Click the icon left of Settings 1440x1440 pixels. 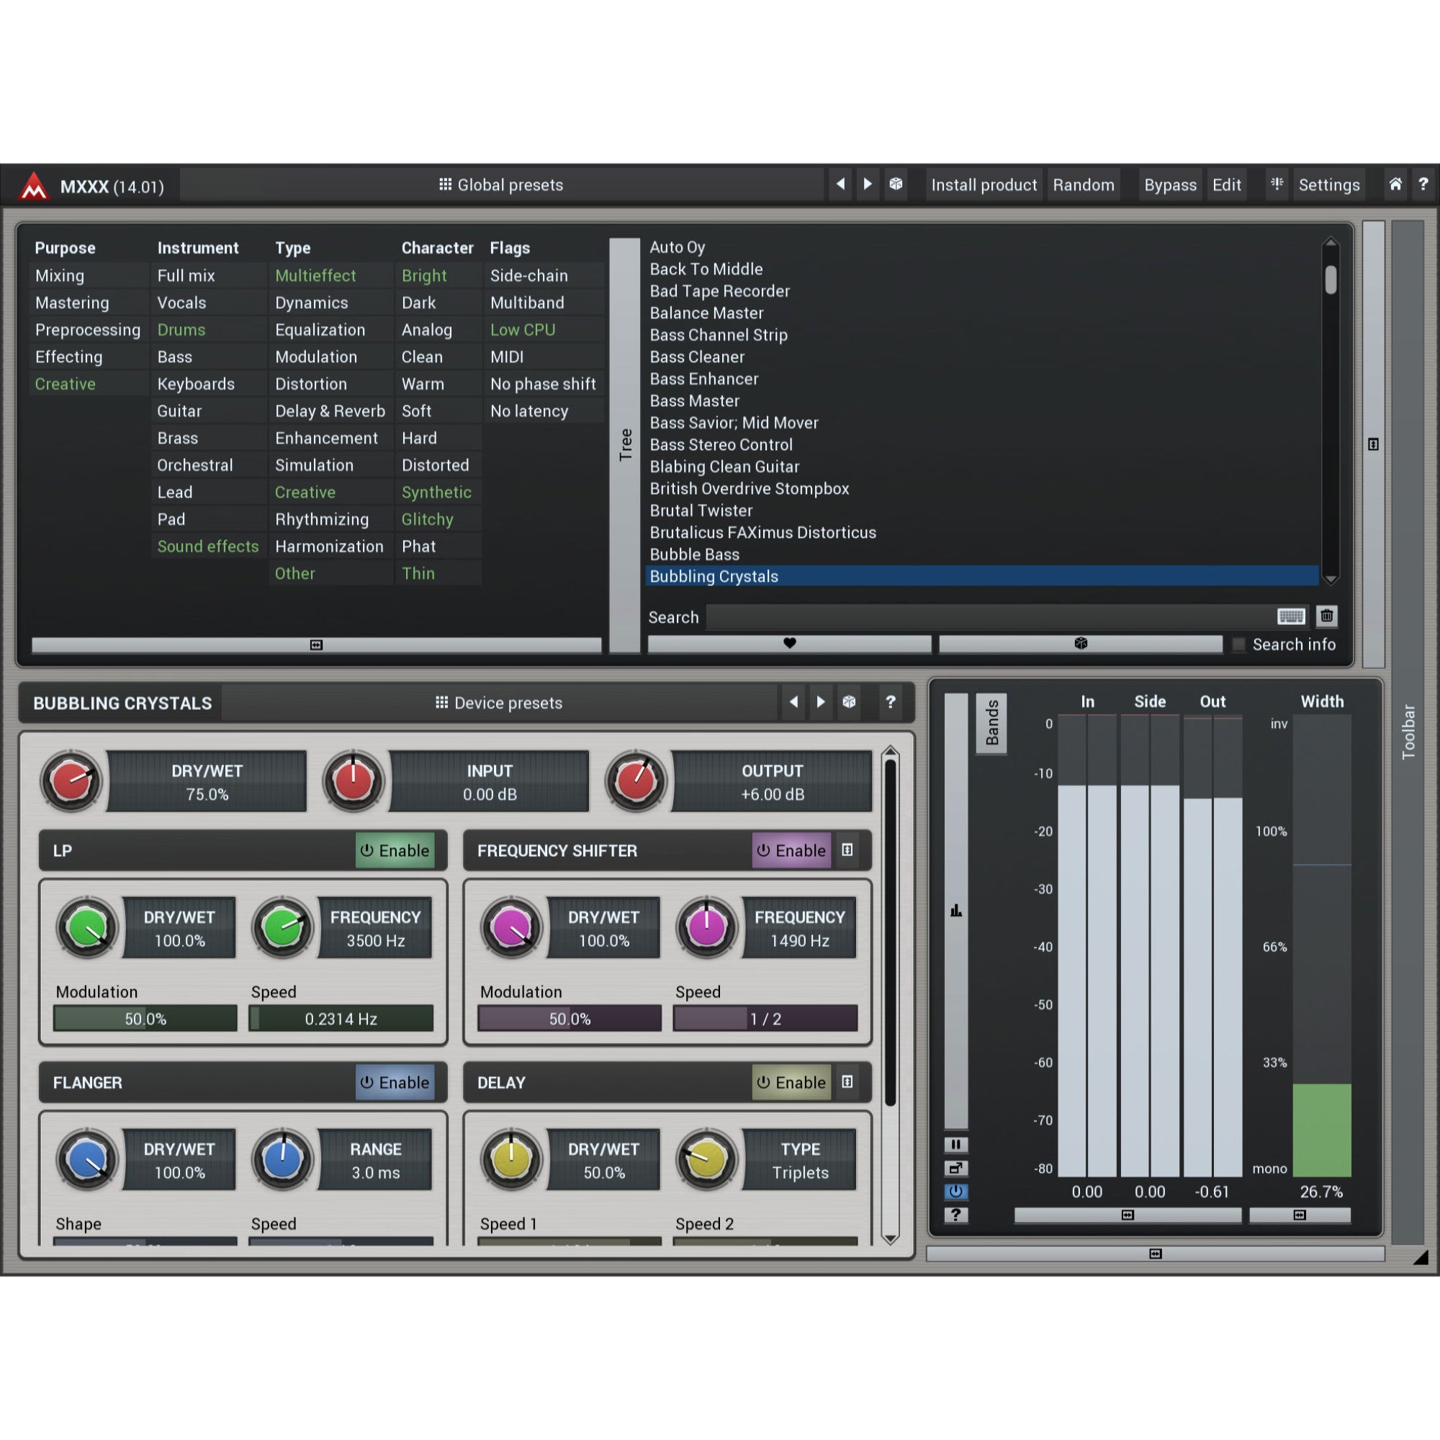[1277, 184]
